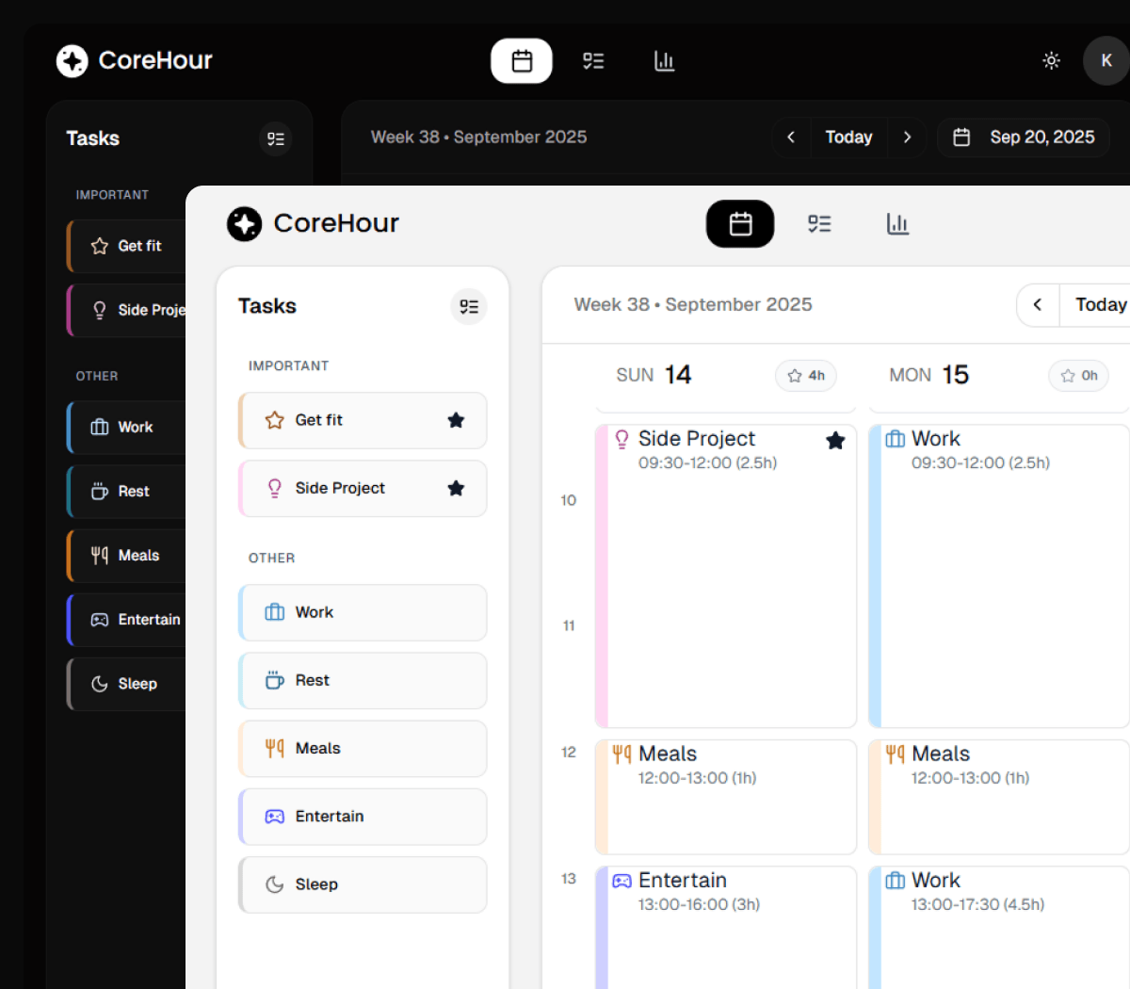Screen dimensions: 1130x989
Task: Toggle star on Side Project task
Action: (x=456, y=488)
